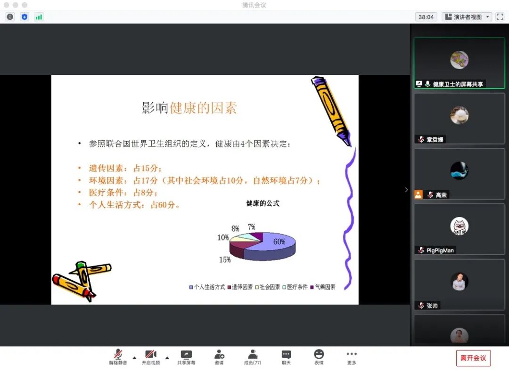
Task: Expand video options arrow beside camera
Action: (167, 358)
